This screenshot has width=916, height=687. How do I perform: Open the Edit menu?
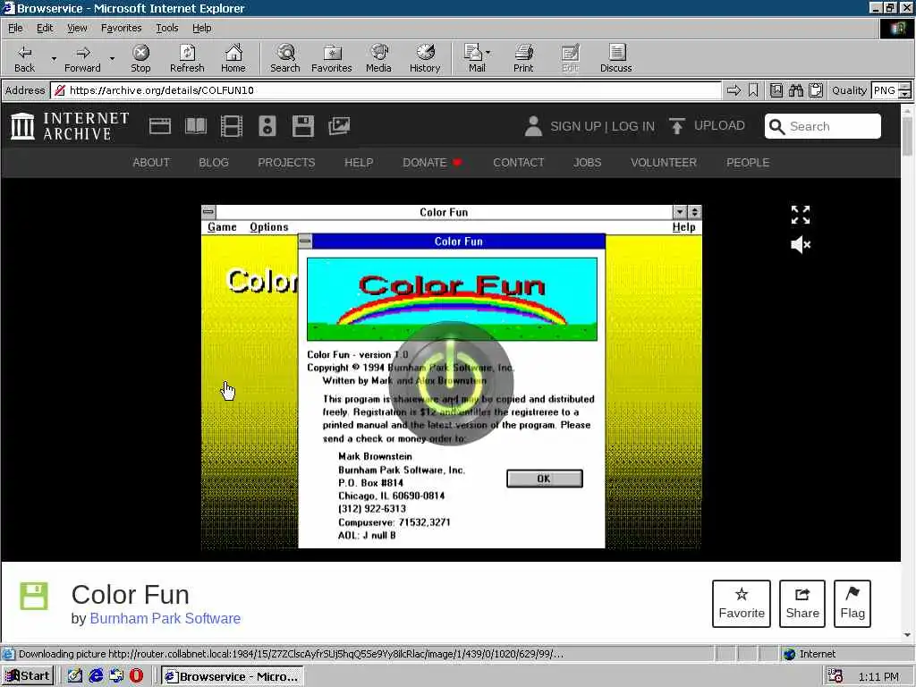[x=45, y=28]
